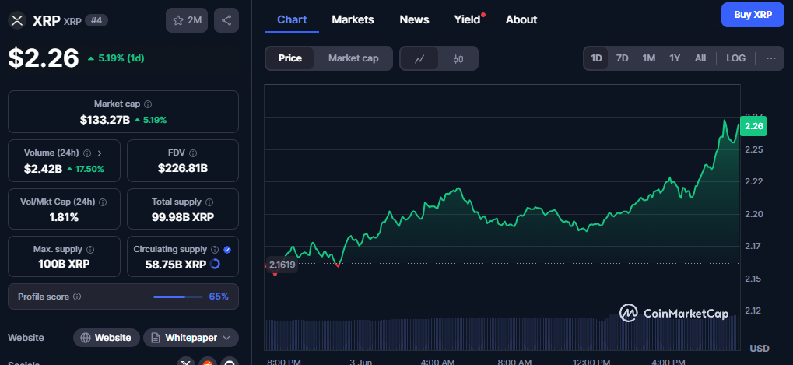Select the 7D time range

coord(622,58)
